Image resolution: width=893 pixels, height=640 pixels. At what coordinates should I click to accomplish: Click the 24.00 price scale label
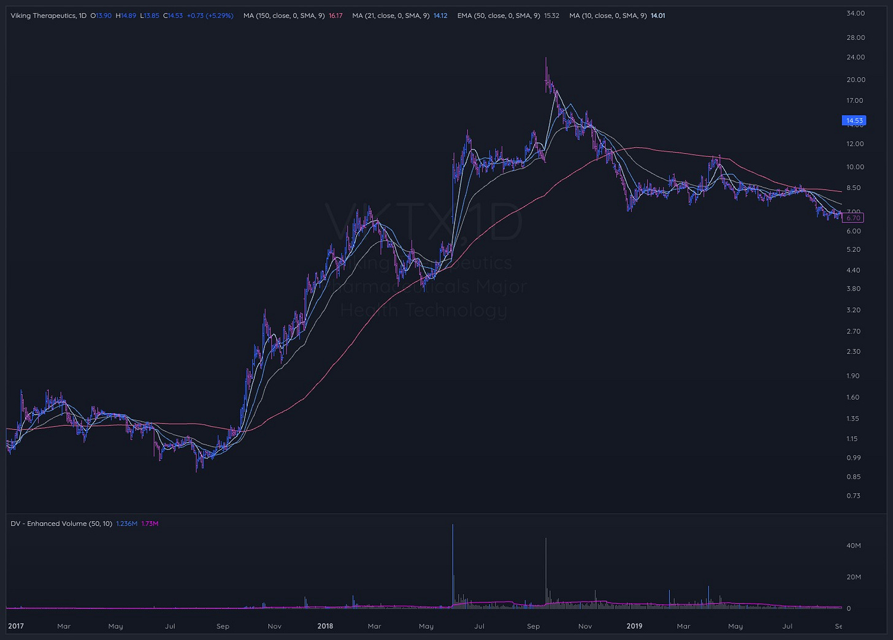(x=856, y=57)
